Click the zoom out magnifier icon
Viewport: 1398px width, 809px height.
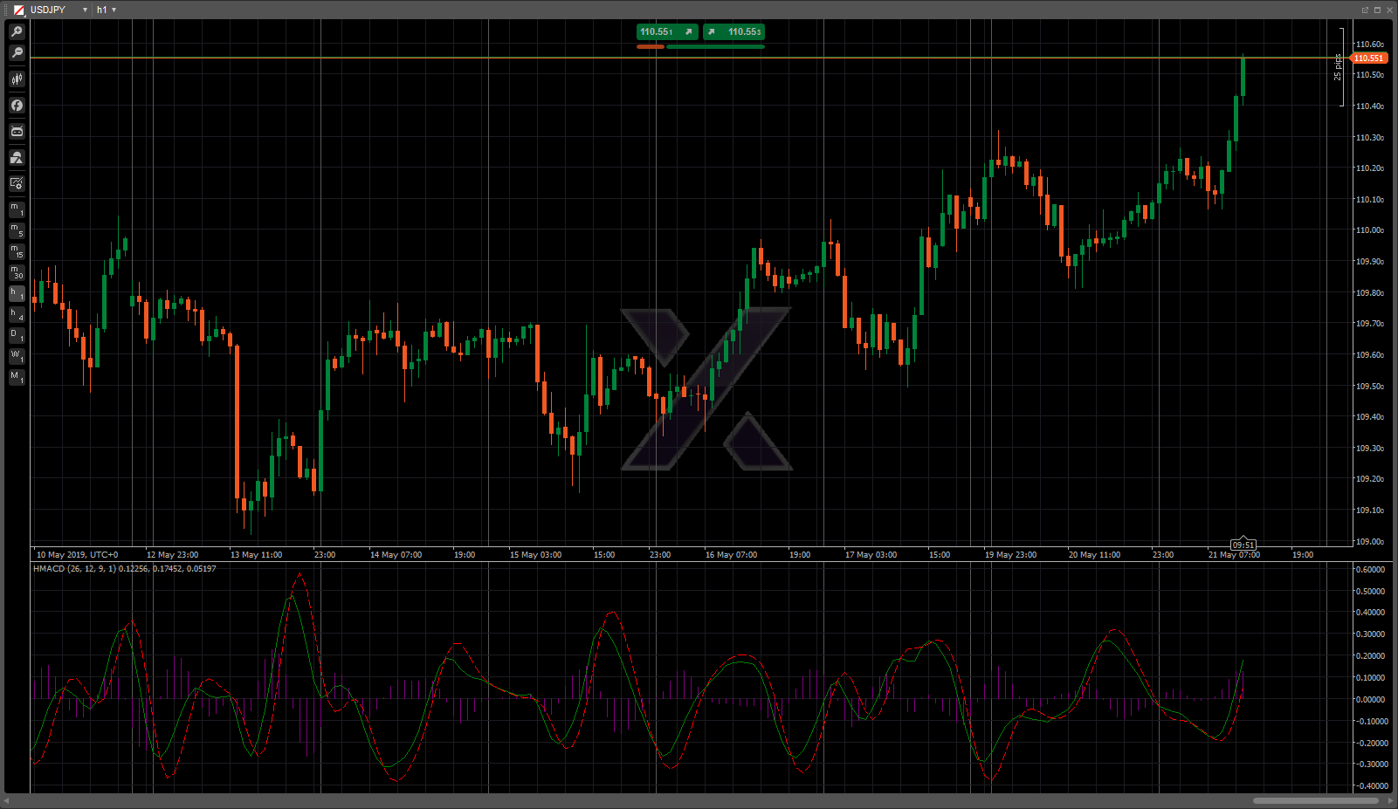tap(17, 53)
